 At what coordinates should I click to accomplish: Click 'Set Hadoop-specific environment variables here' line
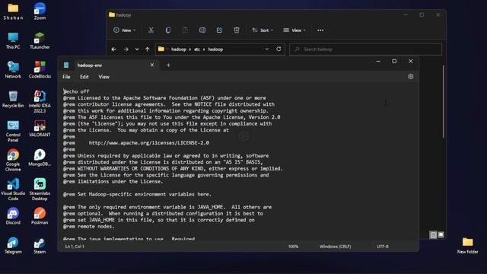(x=137, y=194)
